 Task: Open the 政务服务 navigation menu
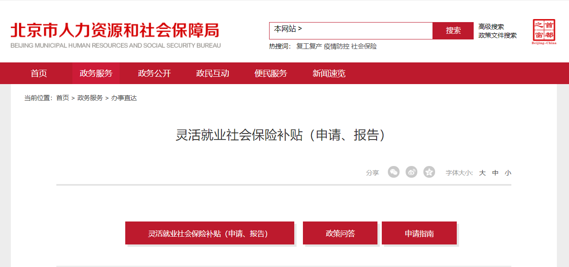tap(96, 73)
